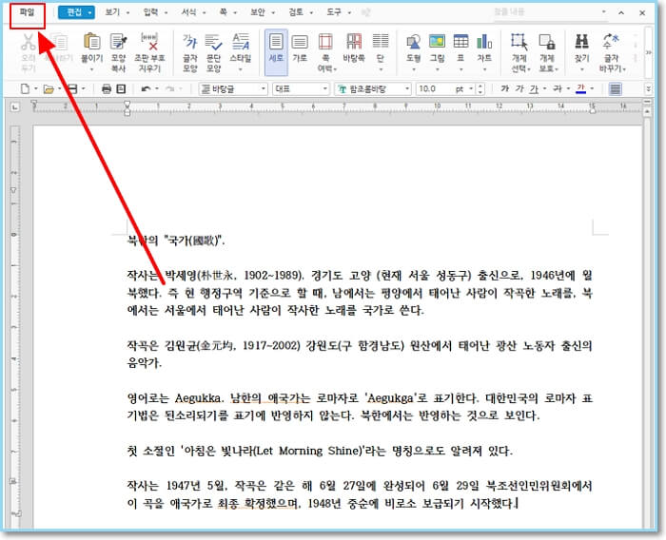Click the 쪽 여백 (Page margins) icon
This screenshot has height=540, width=666.
click(325, 42)
